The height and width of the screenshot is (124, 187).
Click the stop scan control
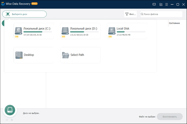12,120
